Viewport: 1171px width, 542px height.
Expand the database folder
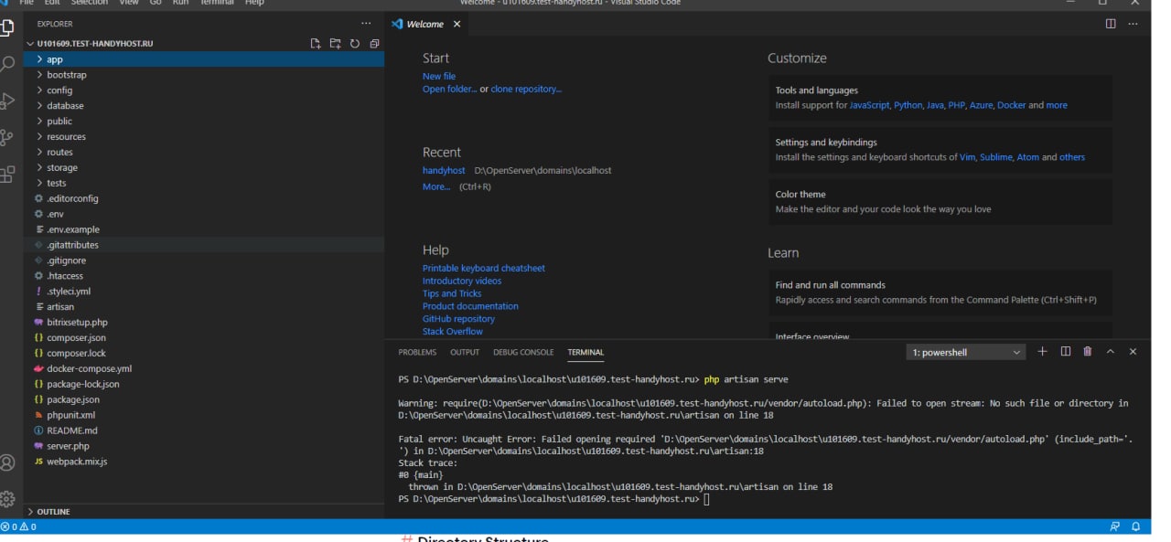click(x=203, y=106)
